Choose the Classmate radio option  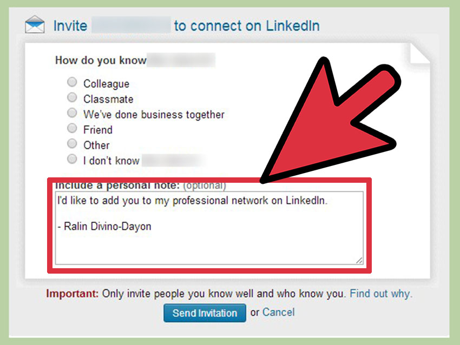point(72,98)
